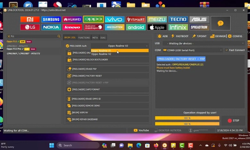
Task: Select the Xiaomi MI brand logo
Action: tap(30, 19)
